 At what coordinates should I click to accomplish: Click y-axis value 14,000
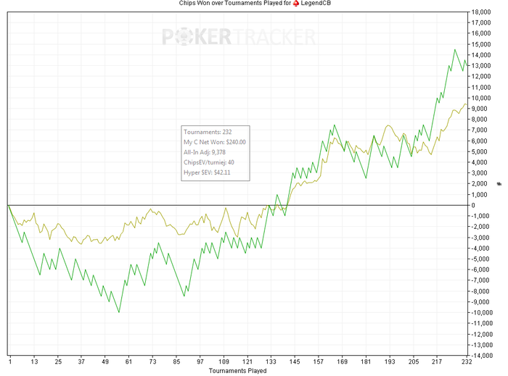[x=481, y=55]
